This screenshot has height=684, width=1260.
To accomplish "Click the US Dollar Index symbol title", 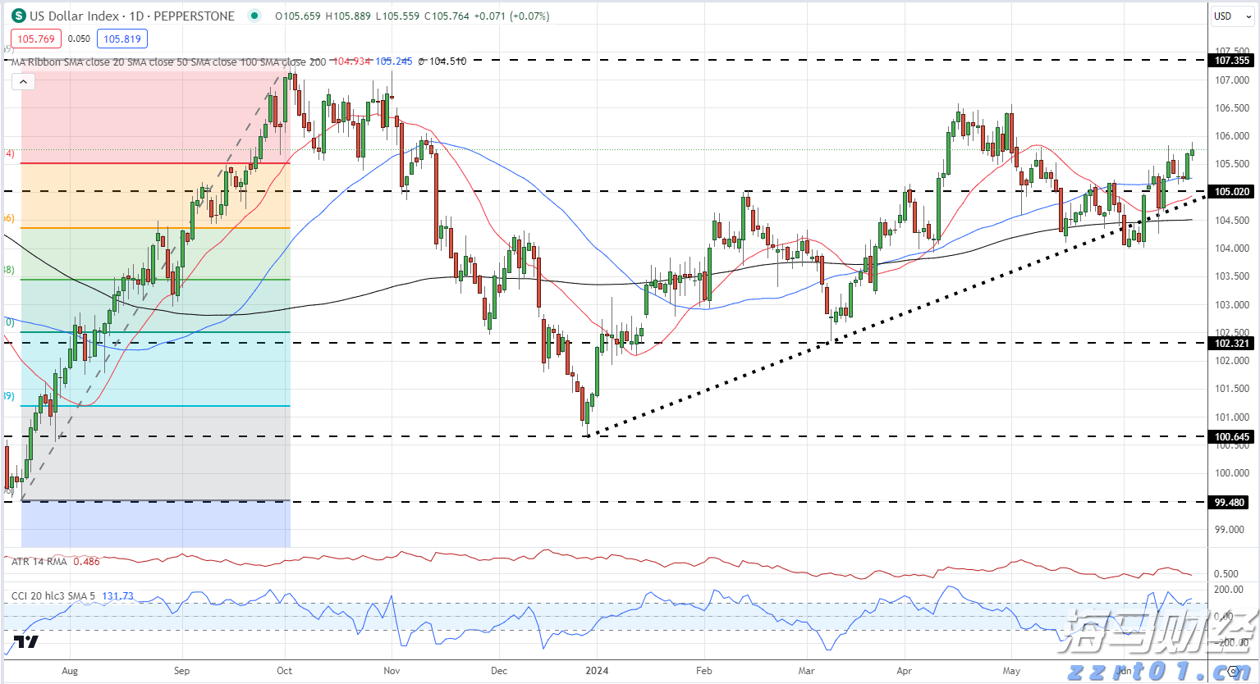I will click(131, 16).
